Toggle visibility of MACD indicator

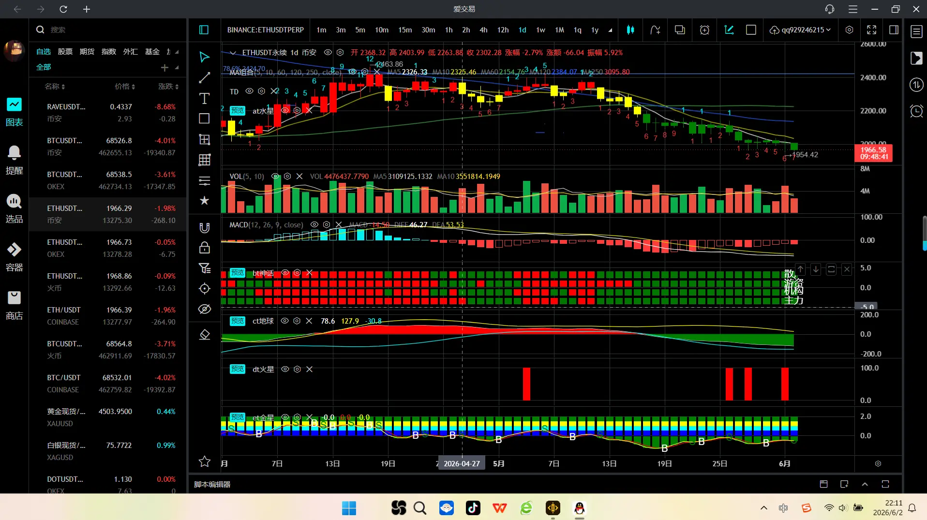(x=314, y=225)
